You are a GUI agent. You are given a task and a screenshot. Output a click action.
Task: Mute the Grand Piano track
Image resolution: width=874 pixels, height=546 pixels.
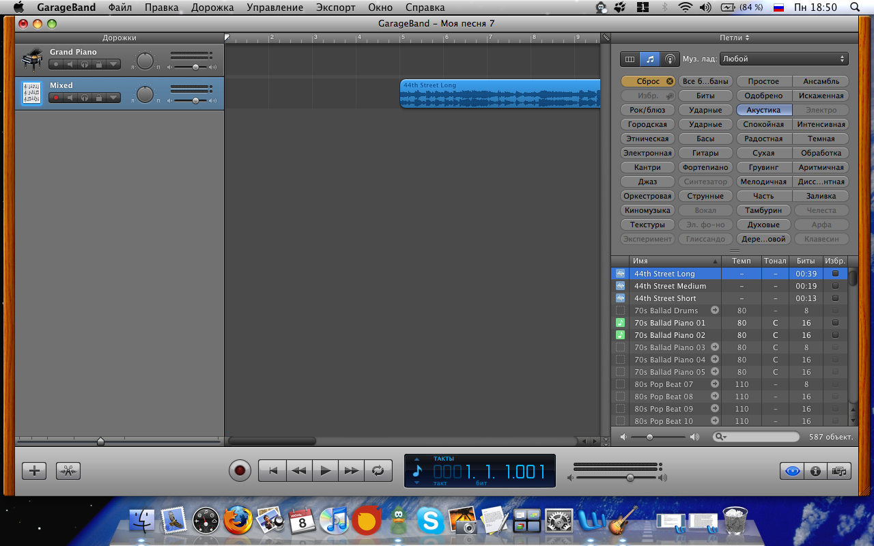click(70, 65)
